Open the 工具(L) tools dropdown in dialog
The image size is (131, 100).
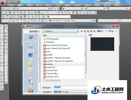click(x=112, y=31)
